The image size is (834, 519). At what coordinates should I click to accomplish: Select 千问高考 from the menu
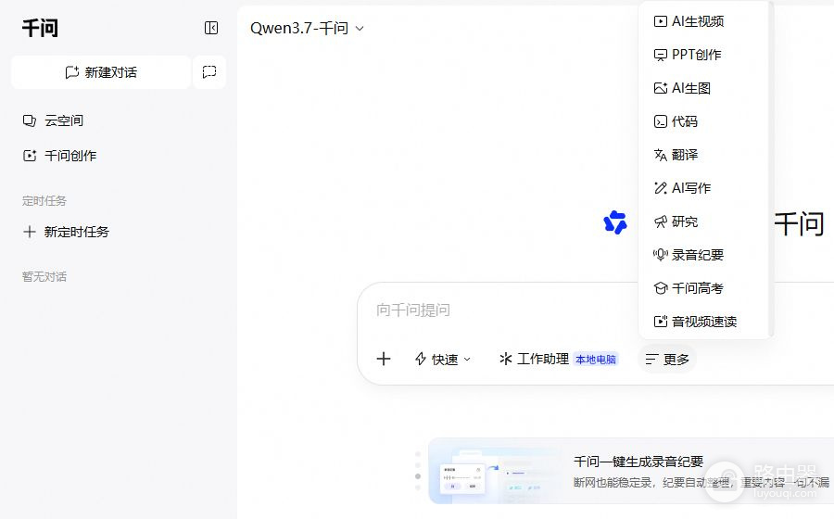tap(704, 288)
